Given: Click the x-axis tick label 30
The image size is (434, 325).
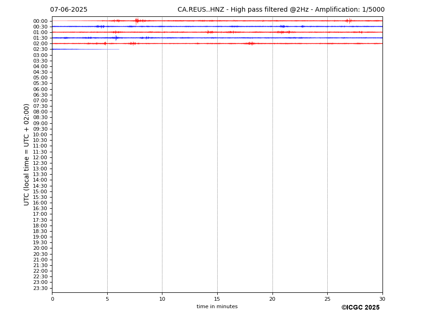Looking at the screenshot, I should click(382, 299).
